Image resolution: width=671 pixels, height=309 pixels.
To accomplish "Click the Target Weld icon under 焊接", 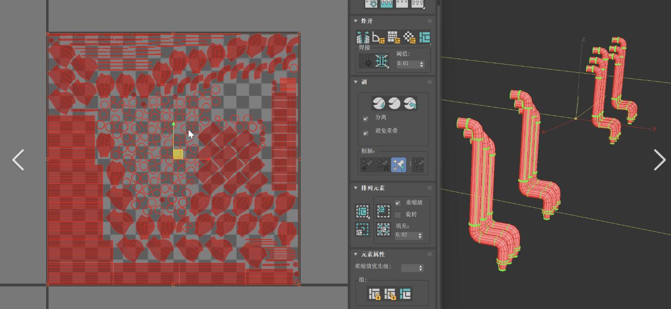I will click(x=366, y=61).
